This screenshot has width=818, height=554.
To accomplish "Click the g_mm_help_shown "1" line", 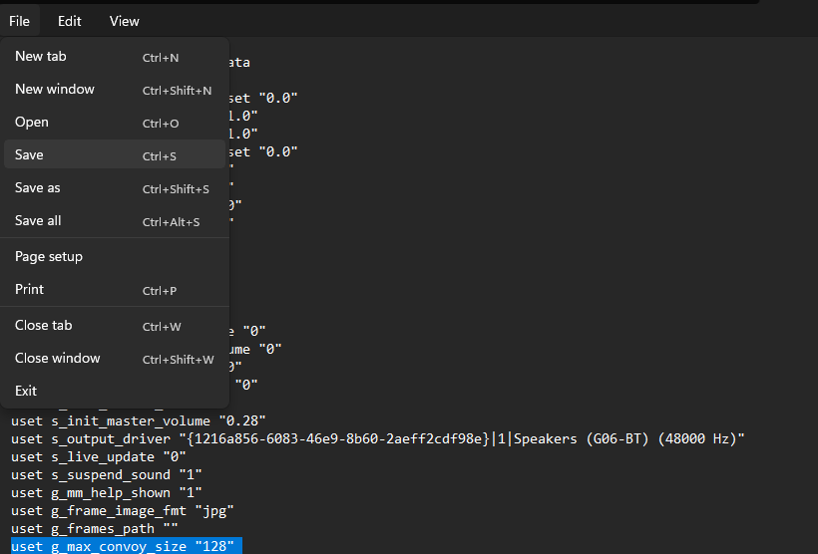I will (107, 493).
